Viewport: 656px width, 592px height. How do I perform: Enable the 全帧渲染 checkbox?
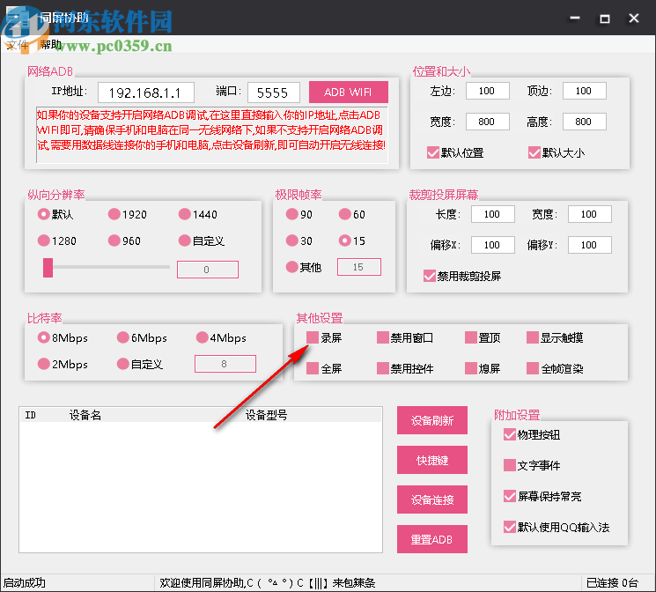pos(533,368)
